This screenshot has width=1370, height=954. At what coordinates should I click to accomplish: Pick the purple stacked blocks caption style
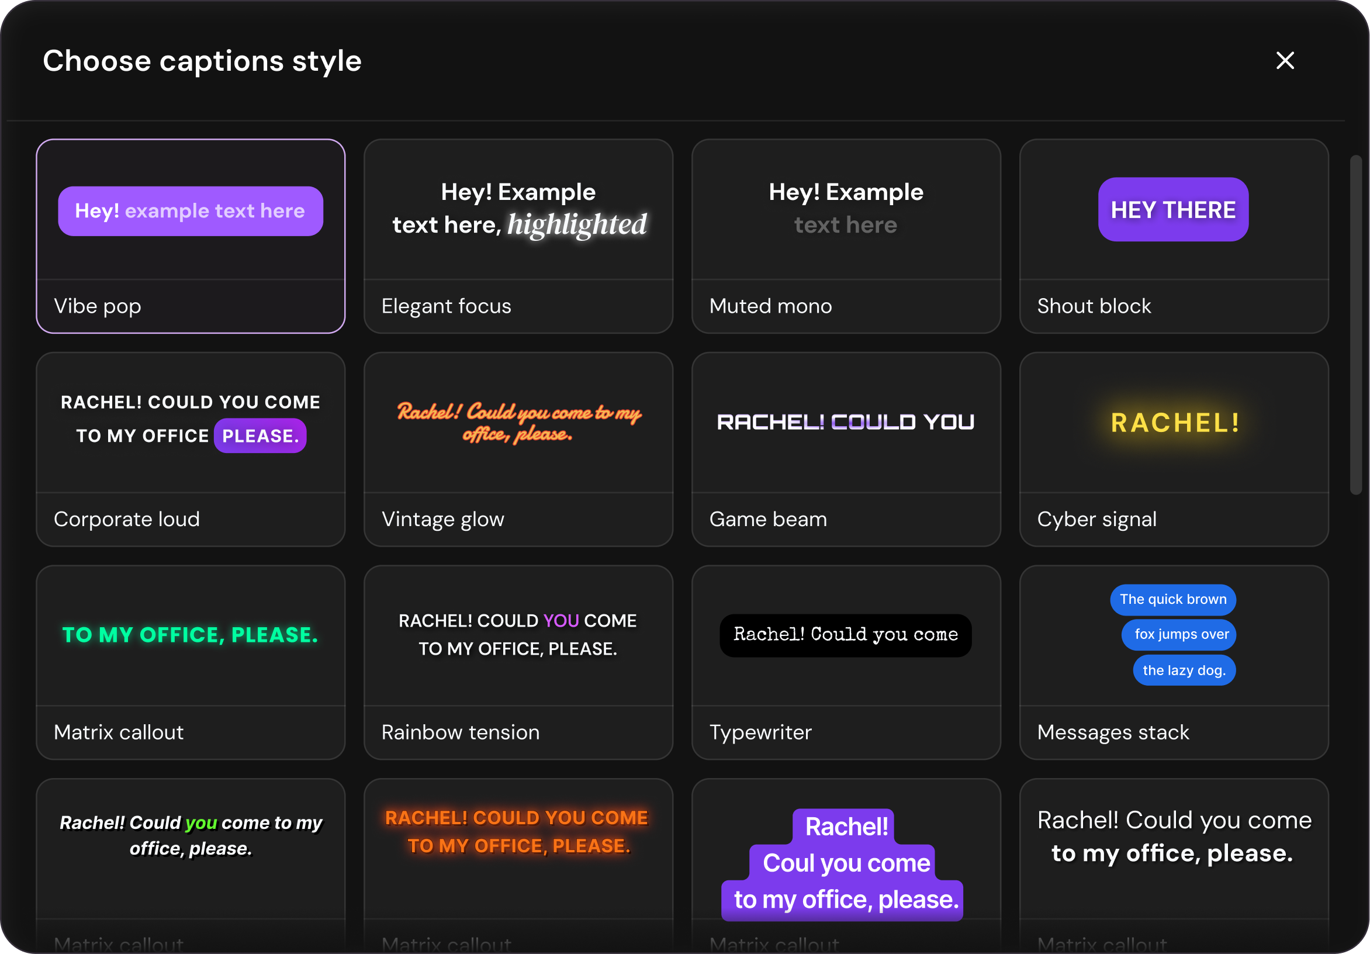tap(846, 865)
